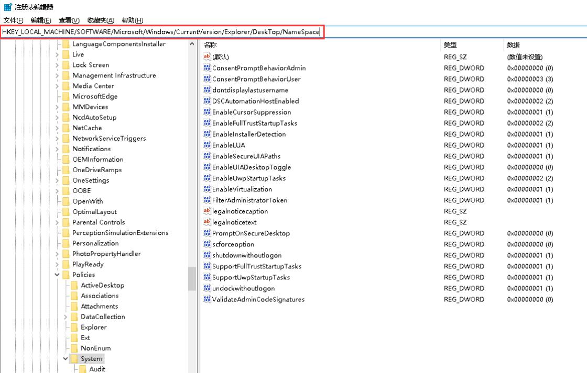Image resolution: width=587 pixels, height=373 pixels.
Task: Expand the PhotoPropertyHandler tree node
Action: [57, 254]
